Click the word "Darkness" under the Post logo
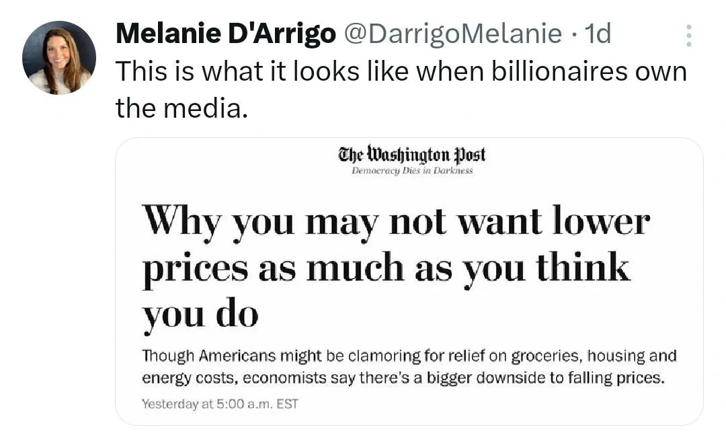 (x=454, y=171)
